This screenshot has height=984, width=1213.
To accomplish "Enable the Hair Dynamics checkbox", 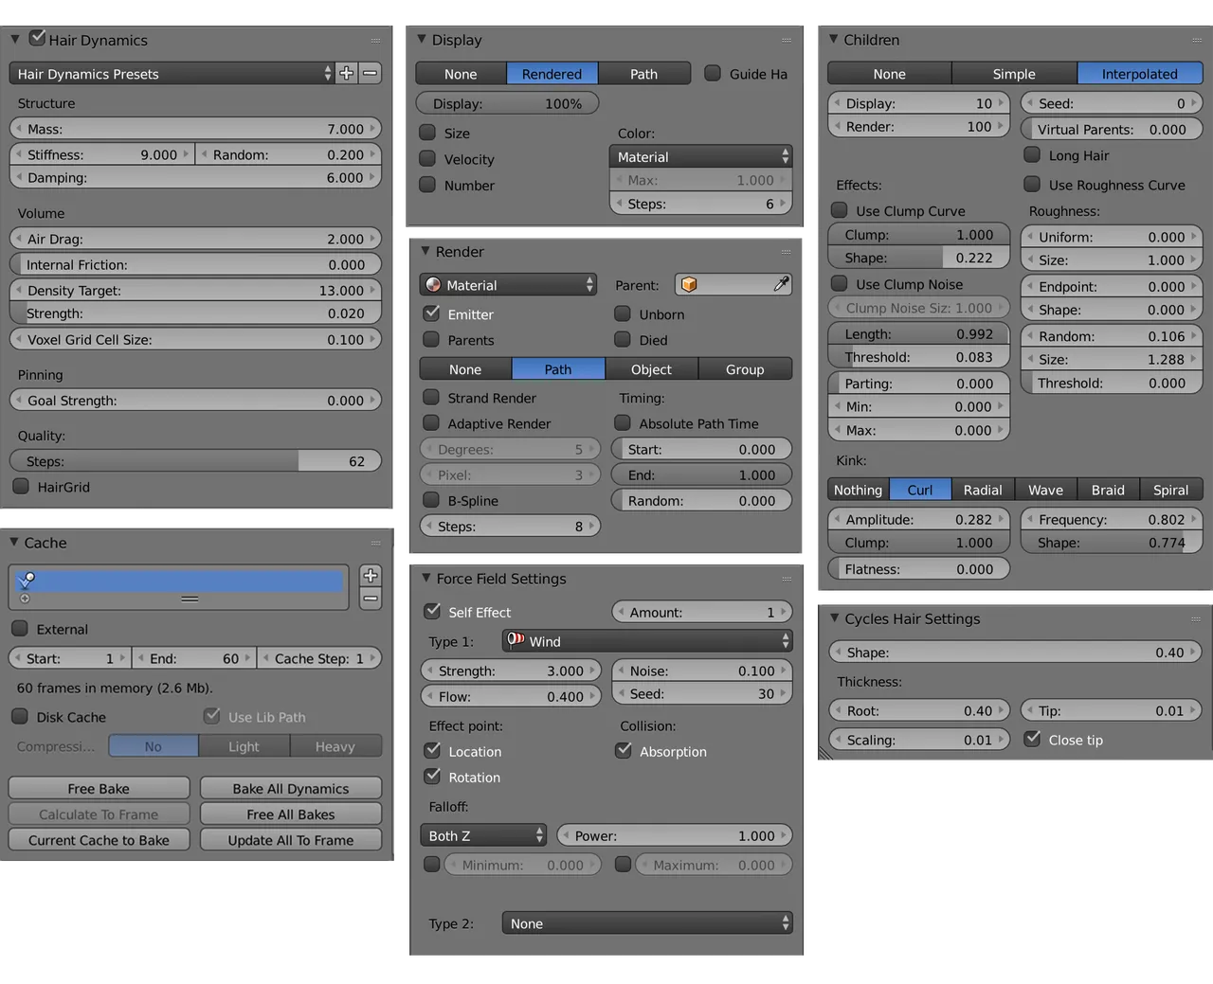I will (x=38, y=38).
